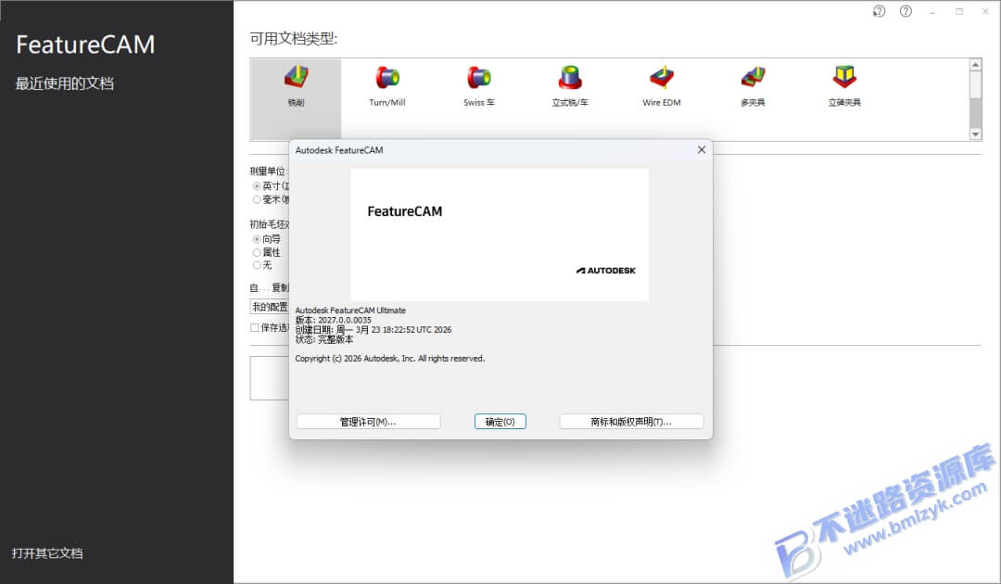Image resolution: width=1001 pixels, height=584 pixels.
Task: Choose the 向导 wizard stock option
Action: pyautogui.click(x=257, y=239)
